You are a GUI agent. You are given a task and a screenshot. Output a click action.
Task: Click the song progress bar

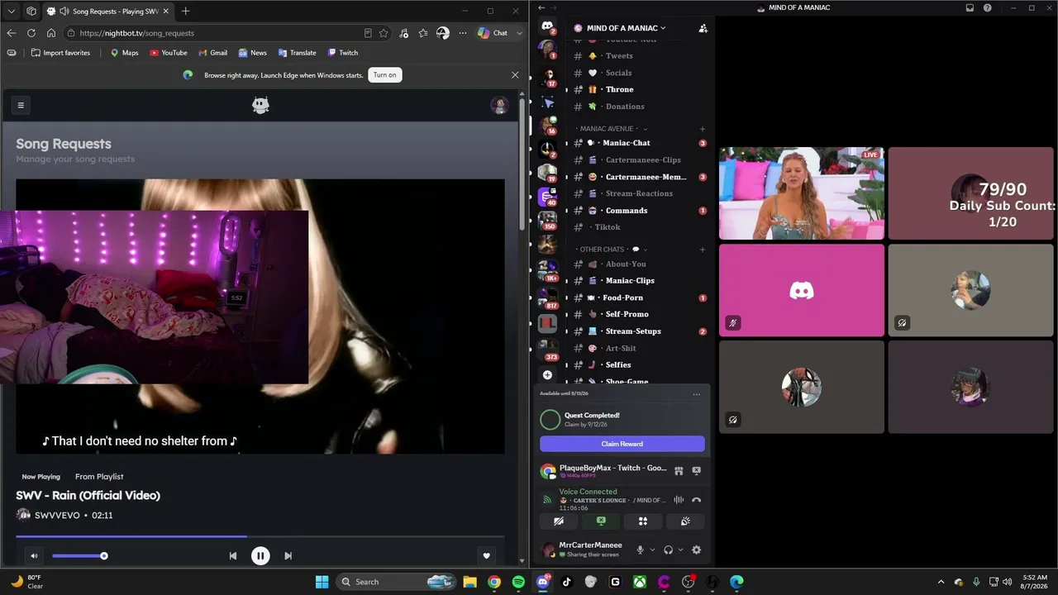[260, 536]
